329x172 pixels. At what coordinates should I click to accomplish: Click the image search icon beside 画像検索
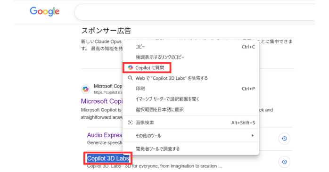(x=130, y=123)
